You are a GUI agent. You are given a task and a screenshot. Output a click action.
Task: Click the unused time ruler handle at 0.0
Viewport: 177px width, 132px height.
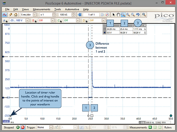pyautogui.click(x=10, y=116)
